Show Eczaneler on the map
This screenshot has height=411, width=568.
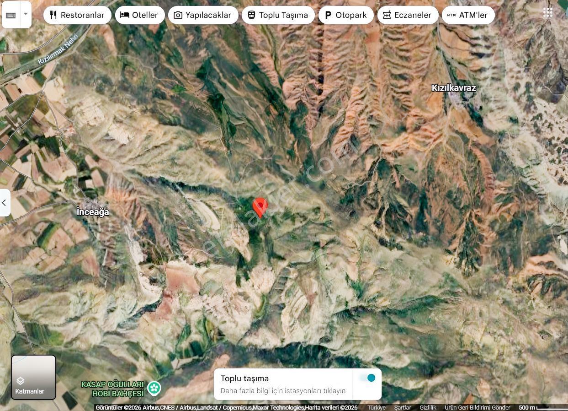tap(408, 15)
